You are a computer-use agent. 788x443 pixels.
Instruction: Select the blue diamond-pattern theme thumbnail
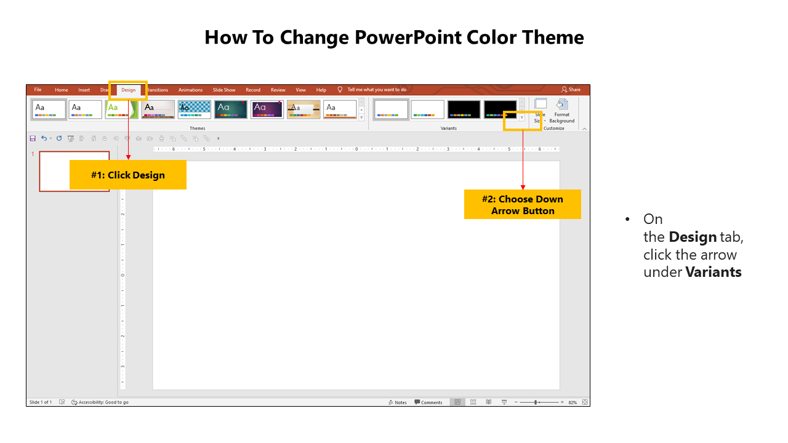(x=195, y=110)
